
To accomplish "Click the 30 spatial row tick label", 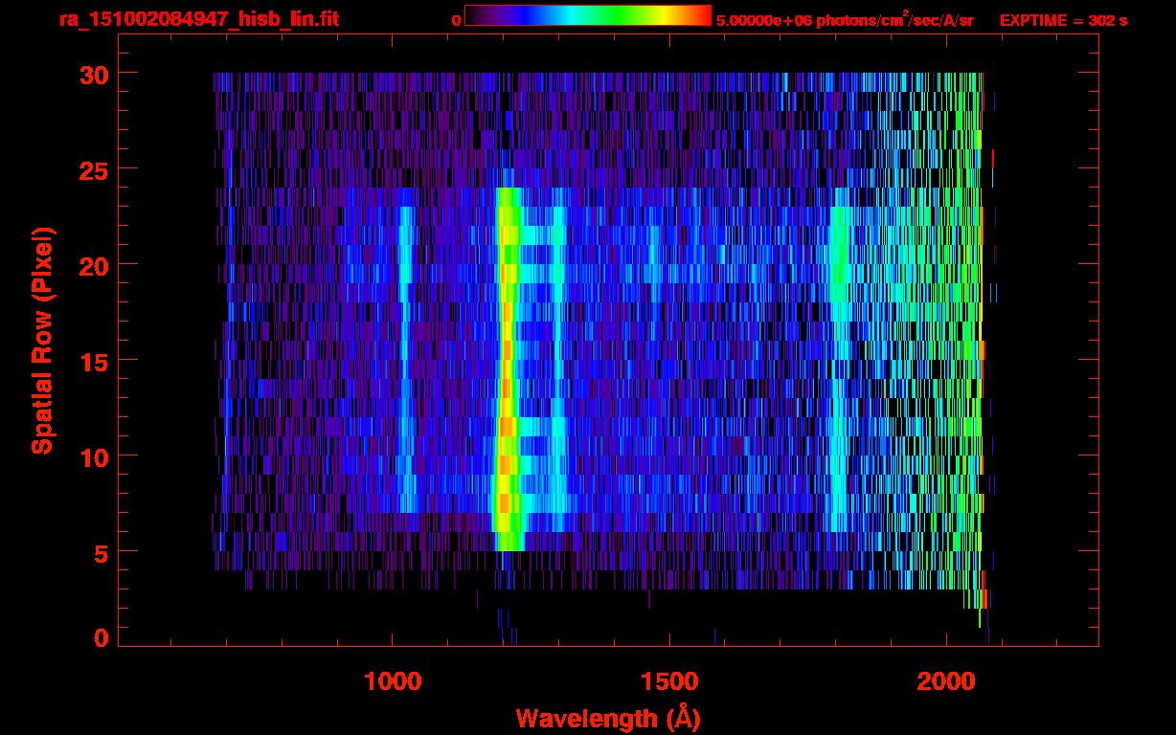I will (x=94, y=74).
